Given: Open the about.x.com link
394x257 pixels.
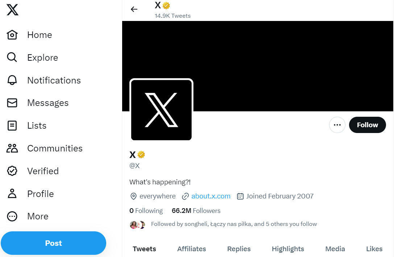Looking at the screenshot, I should click(x=211, y=196).
